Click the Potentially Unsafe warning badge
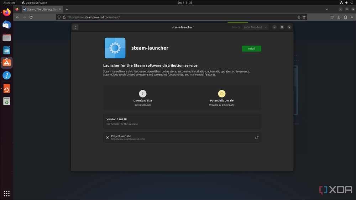Viewport: 356px width, 200px height. pyautogui.click(x=222, y=94)
